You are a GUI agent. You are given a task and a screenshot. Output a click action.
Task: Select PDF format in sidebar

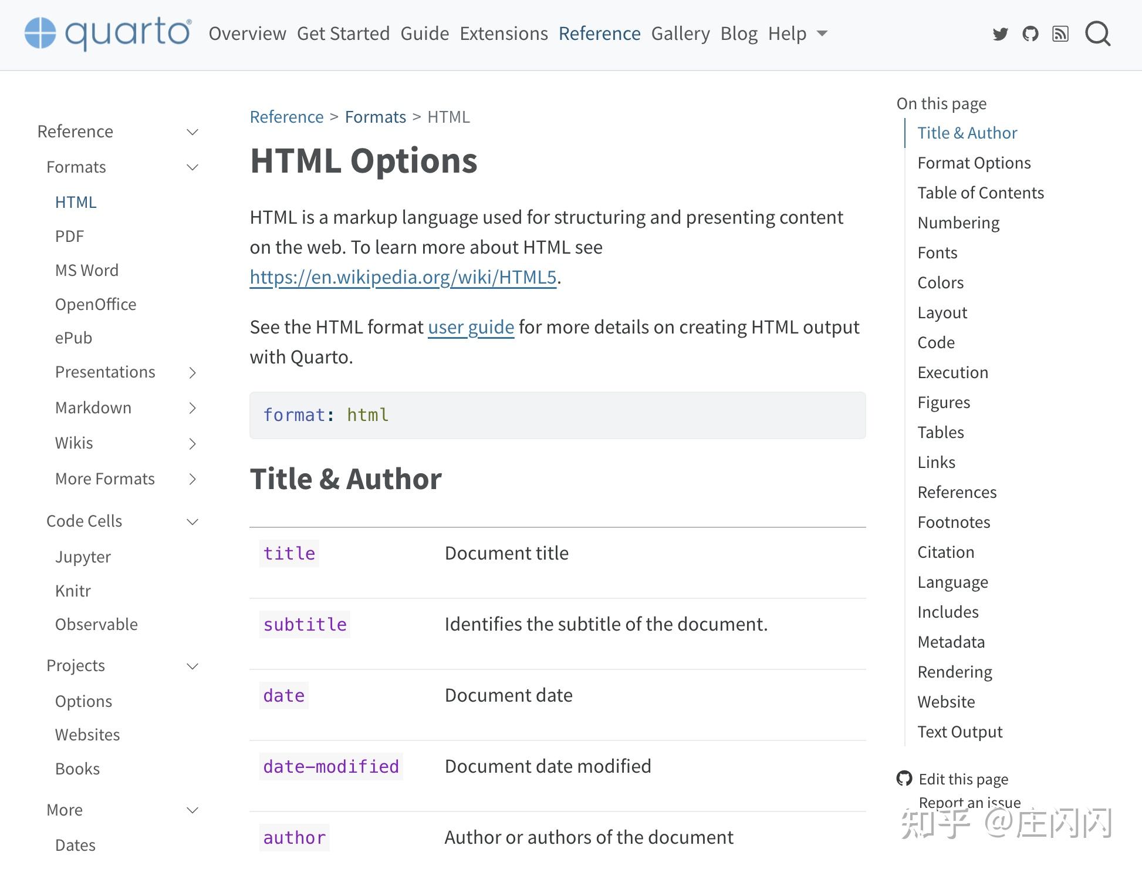click(x=69, y=236)
